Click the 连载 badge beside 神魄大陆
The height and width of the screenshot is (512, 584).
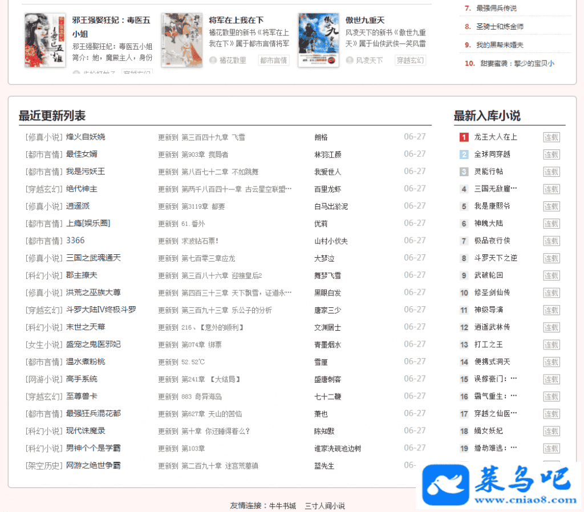(x=551, y=224)
